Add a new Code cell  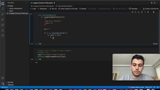tap(33, 9)
